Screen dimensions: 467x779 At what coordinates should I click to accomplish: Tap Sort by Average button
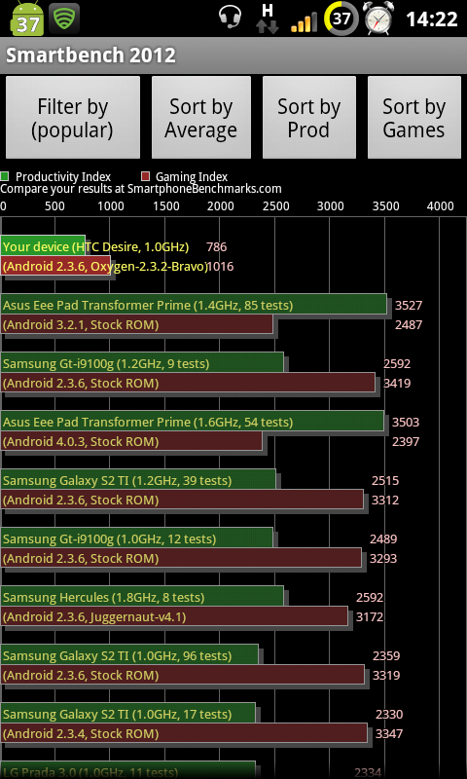(201, 118)
